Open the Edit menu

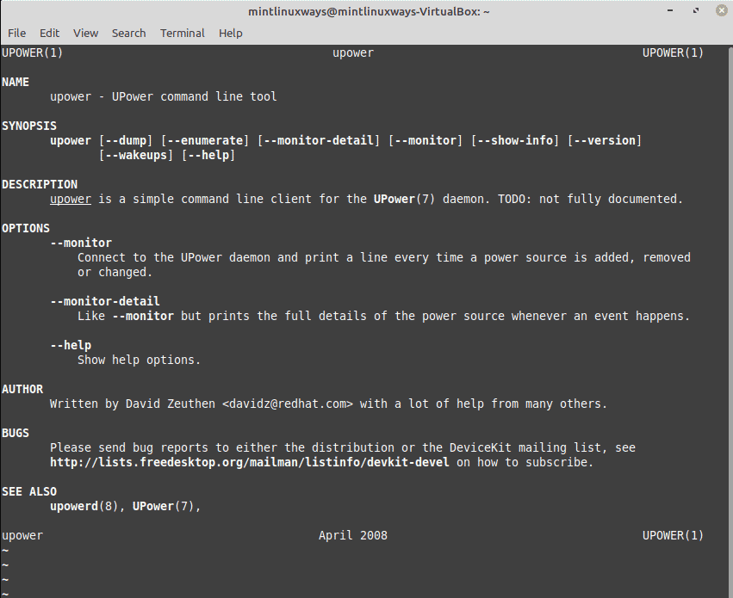(50, 34)
